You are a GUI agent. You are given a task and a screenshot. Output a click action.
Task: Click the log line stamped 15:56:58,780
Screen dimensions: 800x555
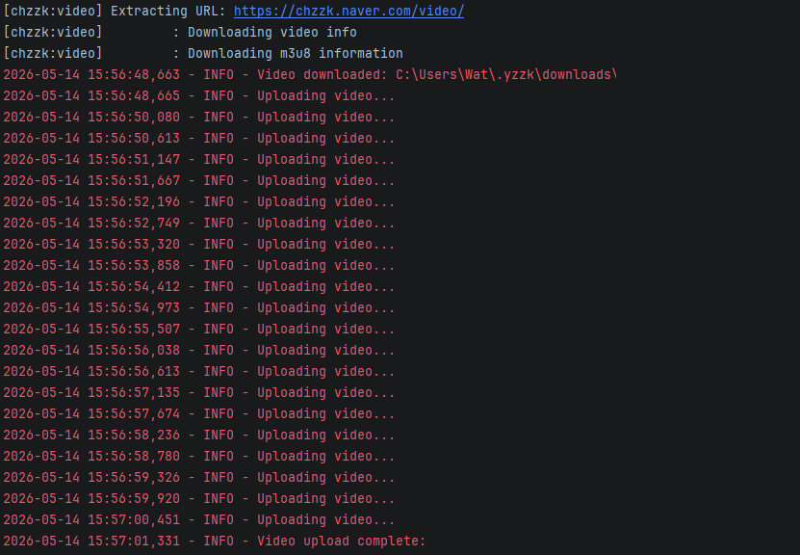click(199, 456)
